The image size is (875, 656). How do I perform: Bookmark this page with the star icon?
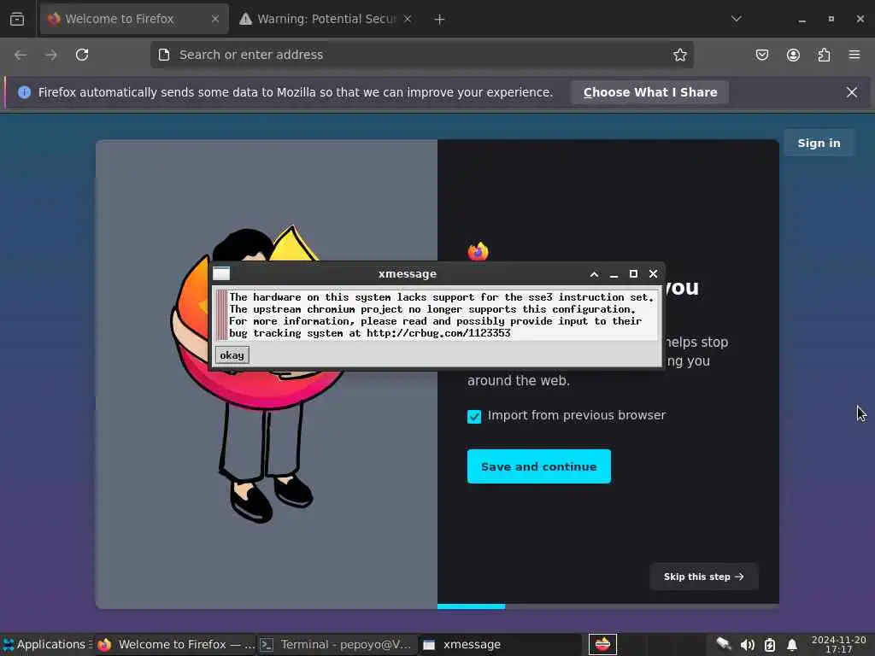pos(679,55)
